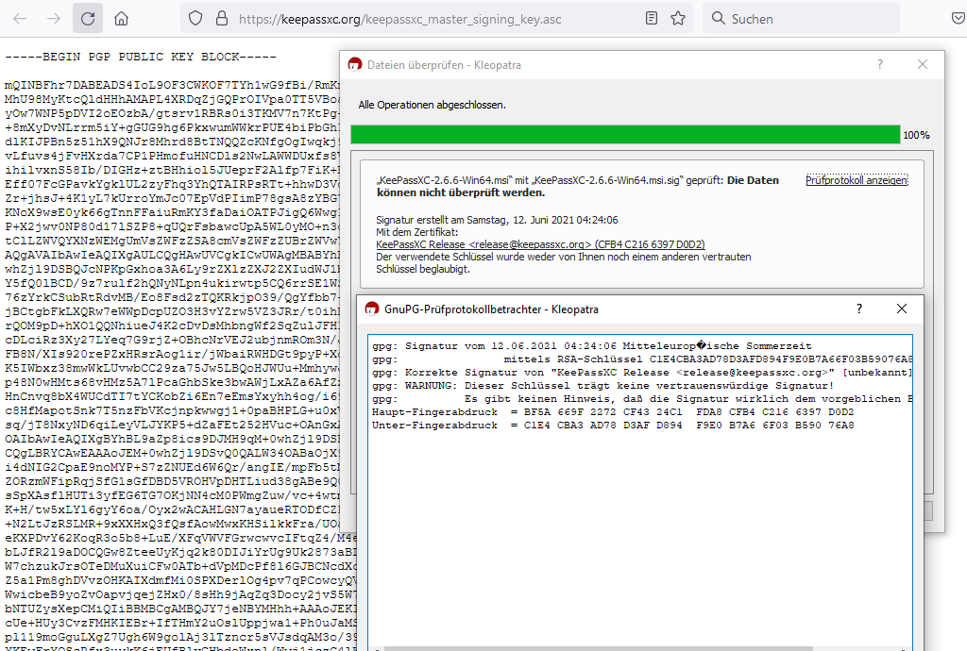Click the search magnifier icon
This screenshot has height=651, width=967.
coord(718,19)
